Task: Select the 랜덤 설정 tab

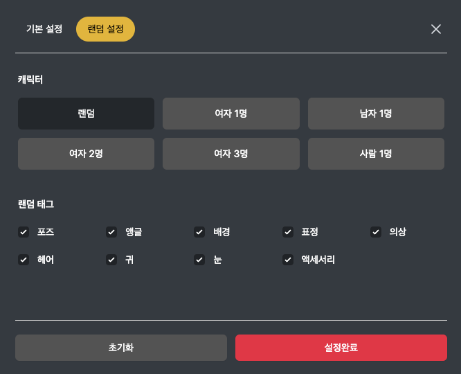Action: [105, 29]
